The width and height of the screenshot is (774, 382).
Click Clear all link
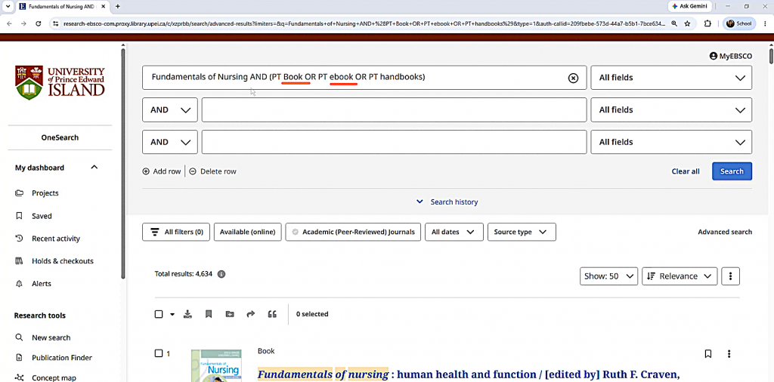click(685, 171)
